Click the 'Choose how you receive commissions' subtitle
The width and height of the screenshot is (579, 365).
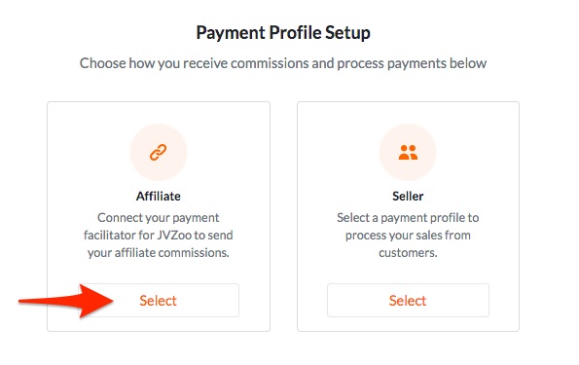click(283, 63)
